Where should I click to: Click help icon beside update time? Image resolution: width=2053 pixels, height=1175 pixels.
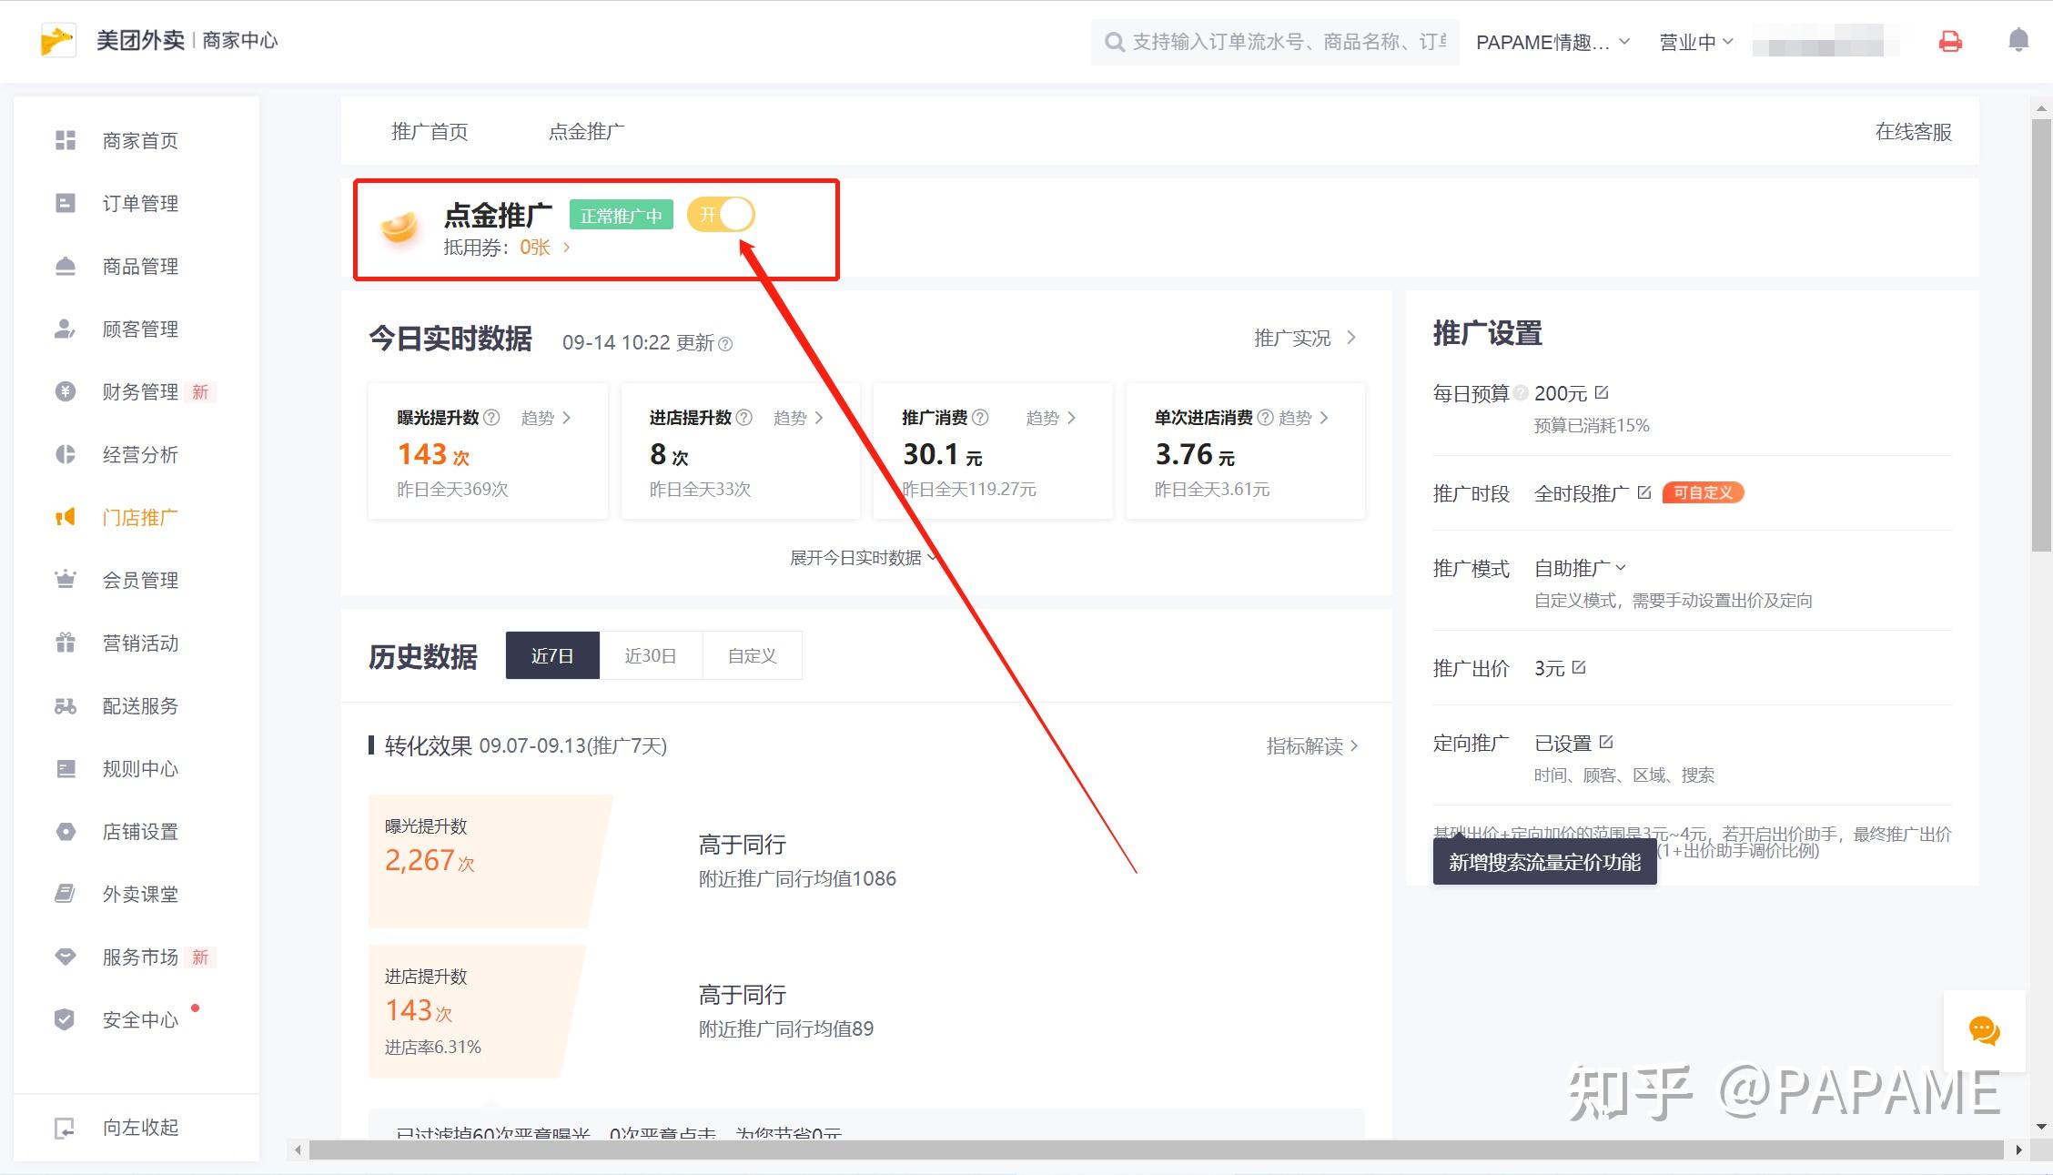[725, 344]
